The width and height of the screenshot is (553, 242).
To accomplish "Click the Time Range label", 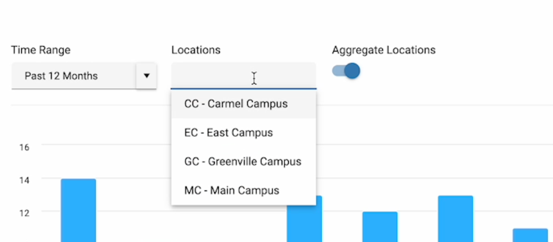I will [41, 50].
